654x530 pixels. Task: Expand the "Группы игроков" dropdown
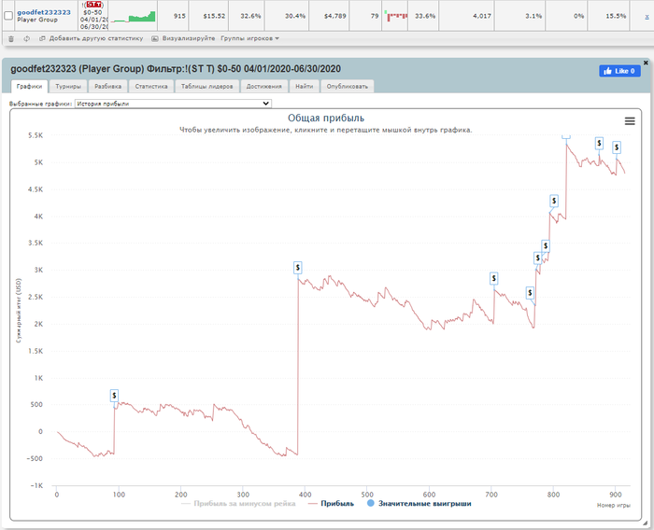[x=249, y=38]
